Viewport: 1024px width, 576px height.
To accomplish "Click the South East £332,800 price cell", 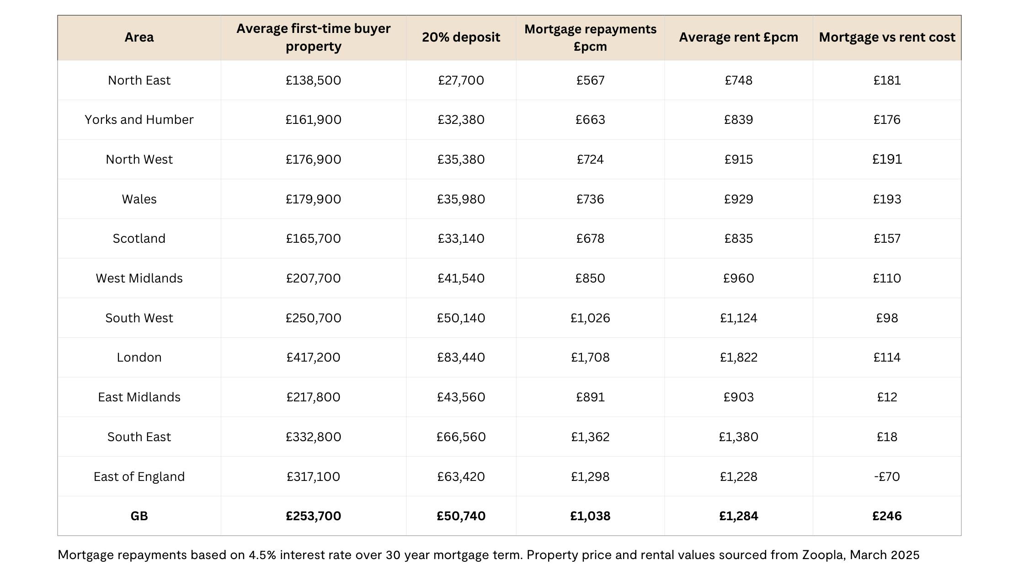I will point(313,437).
